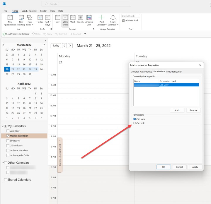Select March 20 in the mini calendar

point(7,69)
